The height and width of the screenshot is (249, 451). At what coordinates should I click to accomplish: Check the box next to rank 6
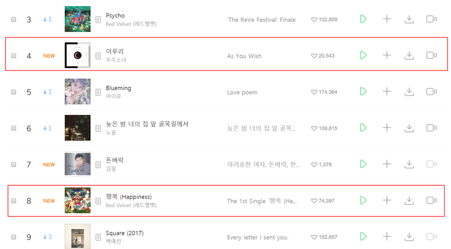click(14, 128)
